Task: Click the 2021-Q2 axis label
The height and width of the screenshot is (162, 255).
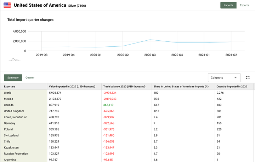Action: (x=231, y=55)
